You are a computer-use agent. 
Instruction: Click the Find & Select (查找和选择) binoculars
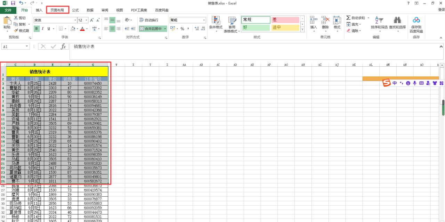[x=397, y=20]
